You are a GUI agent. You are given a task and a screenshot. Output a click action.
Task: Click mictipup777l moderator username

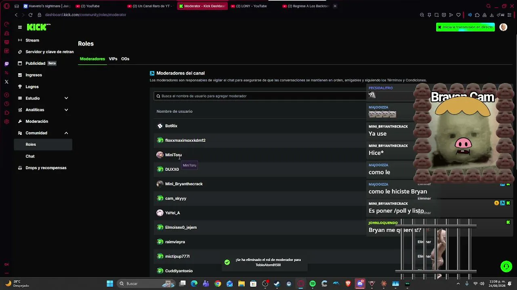pyautogui.click(x=177, y=257)
